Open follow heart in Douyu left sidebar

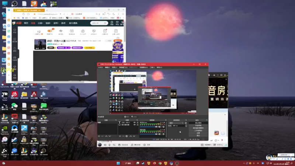(15, 31)
